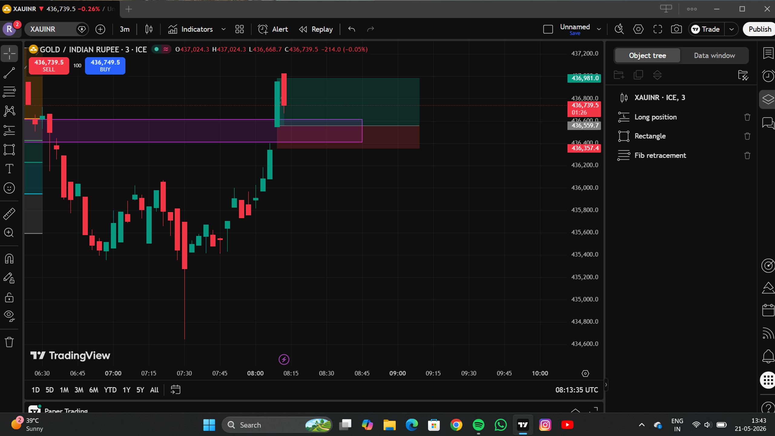
Task: Open the 3m timeframe selector
Action: 124,29
